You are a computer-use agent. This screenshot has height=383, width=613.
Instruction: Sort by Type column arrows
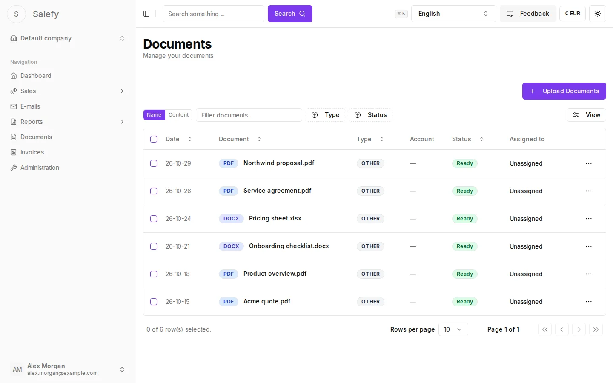point(382,139)
